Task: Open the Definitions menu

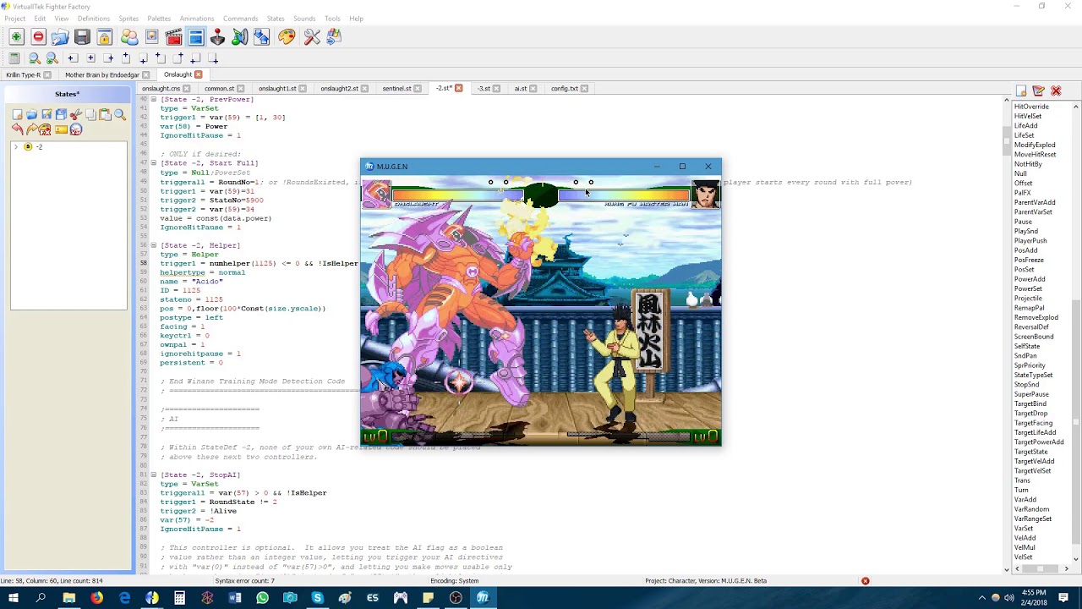Action: coord(93,19)
